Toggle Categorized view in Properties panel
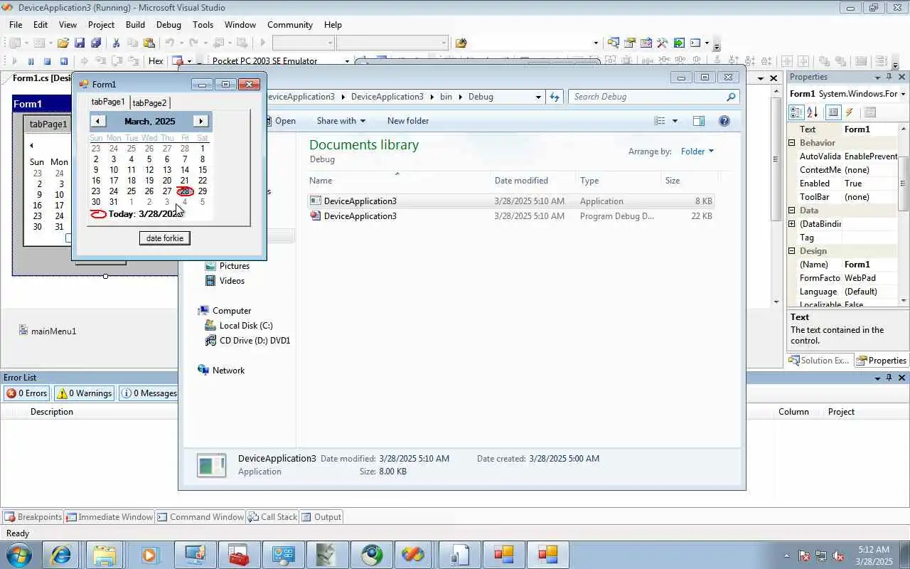The width and height of the screenshot is (910, 569). click(796, 112)
